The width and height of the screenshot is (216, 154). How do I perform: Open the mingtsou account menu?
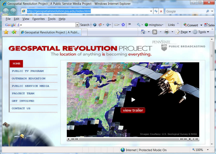(154, 25)
